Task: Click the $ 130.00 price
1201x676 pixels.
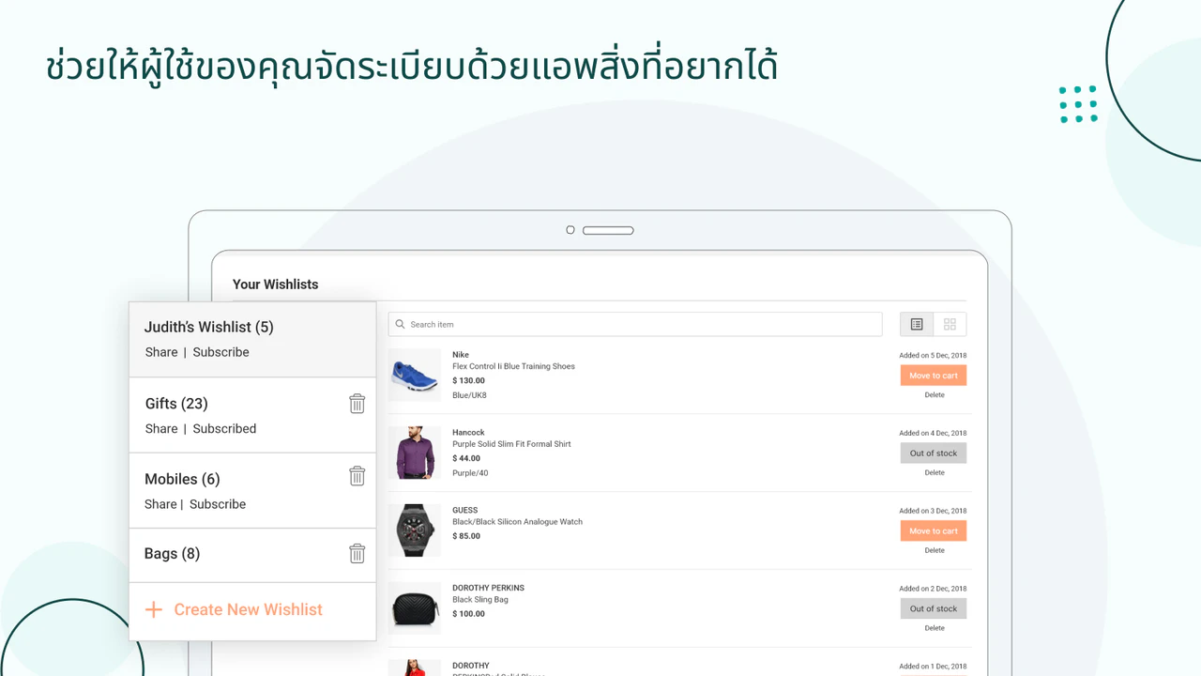Action: 468,381
